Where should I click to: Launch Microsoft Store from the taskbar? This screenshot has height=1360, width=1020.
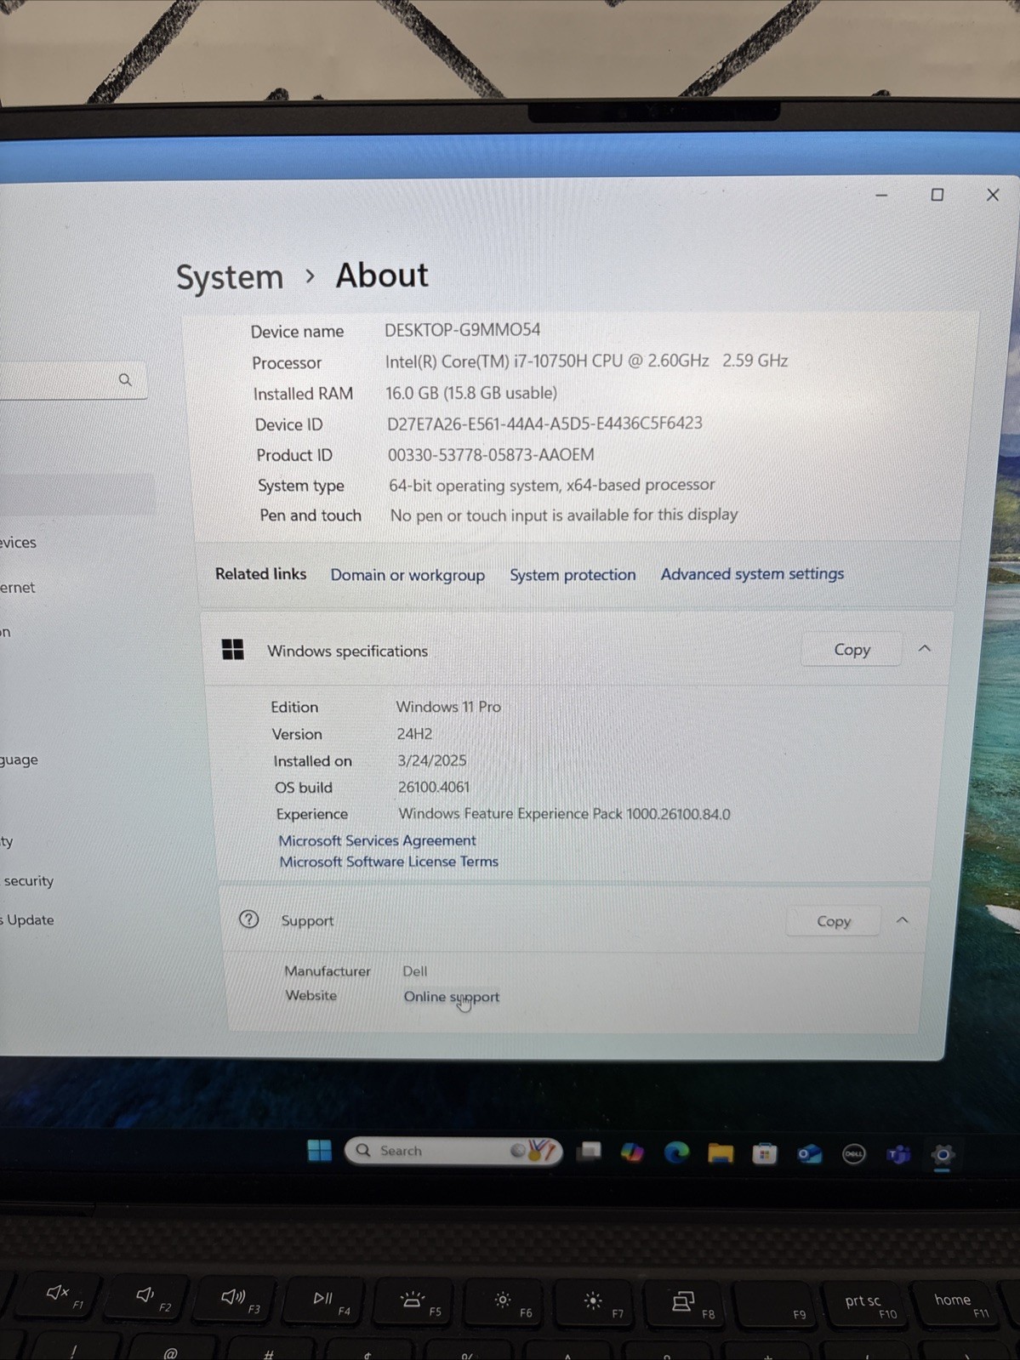[x=765, y=1153]
